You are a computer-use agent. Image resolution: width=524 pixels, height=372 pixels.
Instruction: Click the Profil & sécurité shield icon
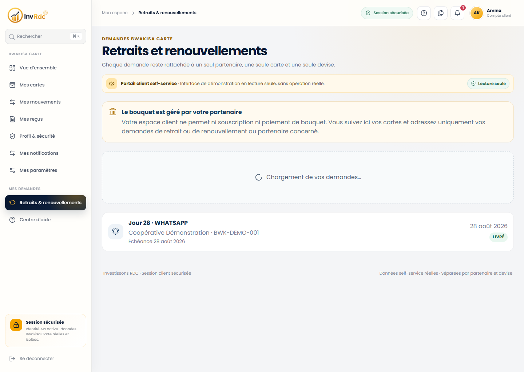12,136
